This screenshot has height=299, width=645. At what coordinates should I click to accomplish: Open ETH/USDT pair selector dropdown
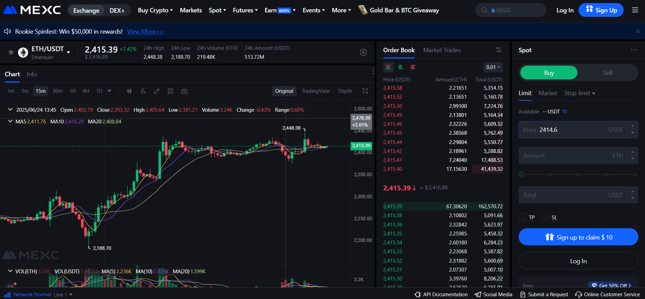pos(68,52)
